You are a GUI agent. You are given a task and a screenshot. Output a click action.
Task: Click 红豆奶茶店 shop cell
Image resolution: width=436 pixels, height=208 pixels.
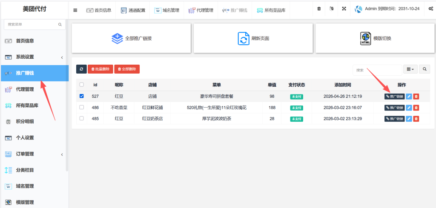152,119
